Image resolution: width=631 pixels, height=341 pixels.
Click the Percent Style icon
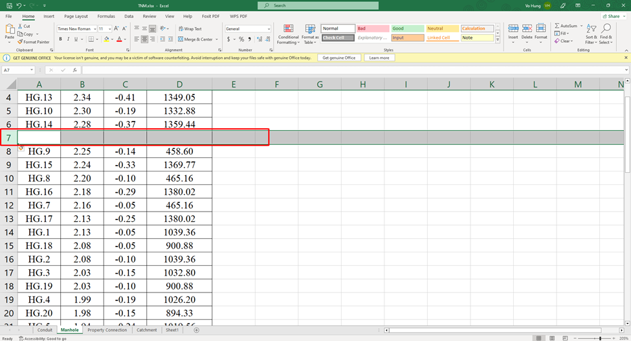[241, 39]
